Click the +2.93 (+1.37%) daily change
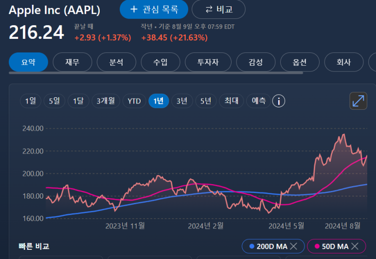Image resolution: width=376 pixels, height=259 pixels. pos(103,37)
